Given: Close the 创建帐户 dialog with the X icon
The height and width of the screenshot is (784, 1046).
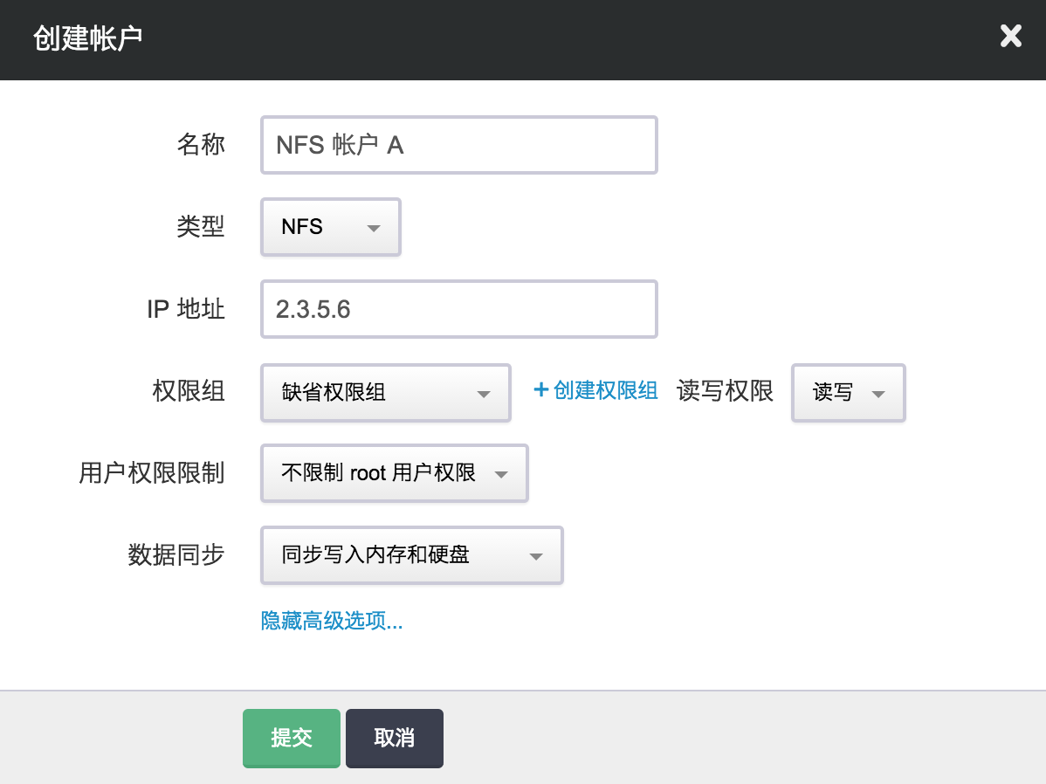Looking at the screenshot, I should [x=1010, y=37].
